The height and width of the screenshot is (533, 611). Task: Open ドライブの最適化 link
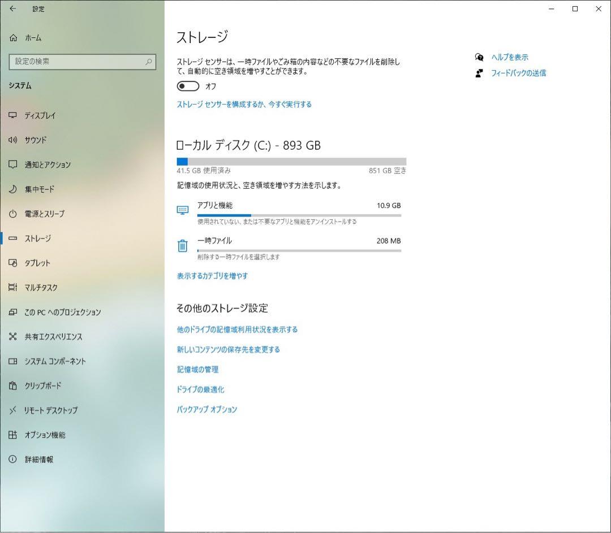point(200,389)
